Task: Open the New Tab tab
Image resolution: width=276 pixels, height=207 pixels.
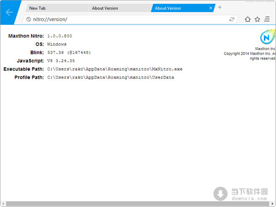Action: click(x=56, y=8)
